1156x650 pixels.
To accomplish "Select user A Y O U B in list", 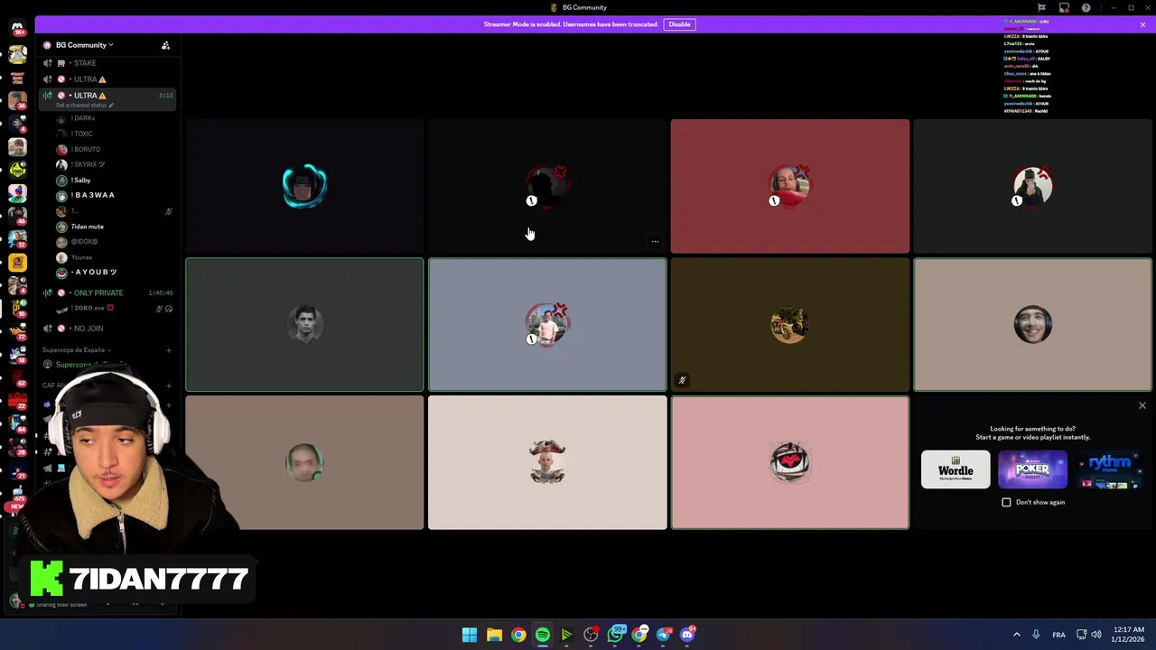I will 94,273.
